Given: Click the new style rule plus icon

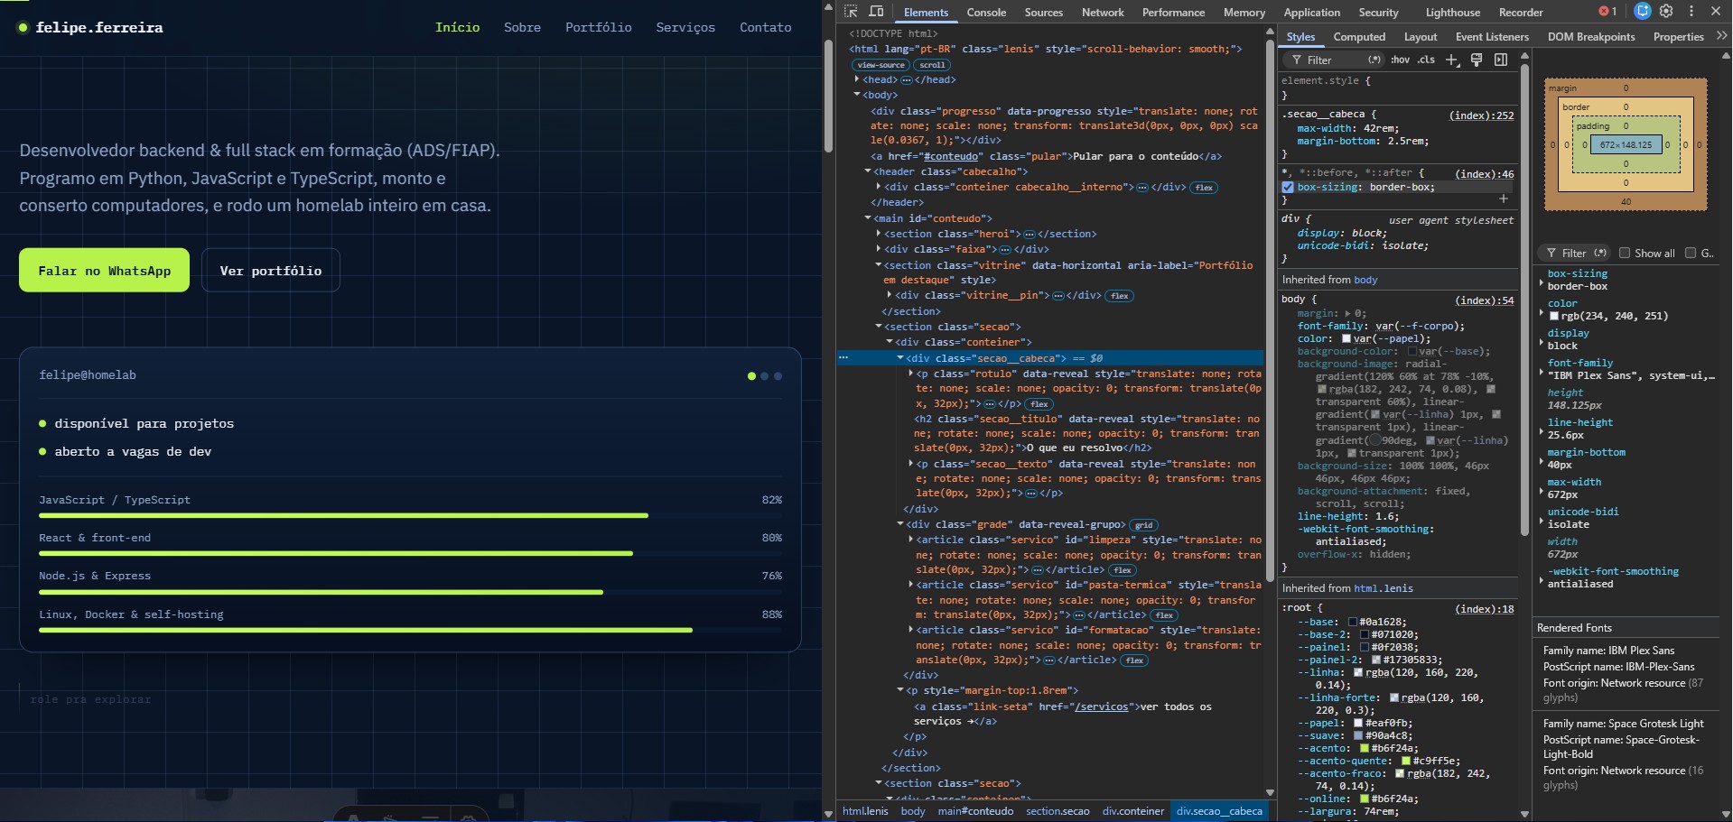Looking at the screenshot, I should tap(1452, 60).
